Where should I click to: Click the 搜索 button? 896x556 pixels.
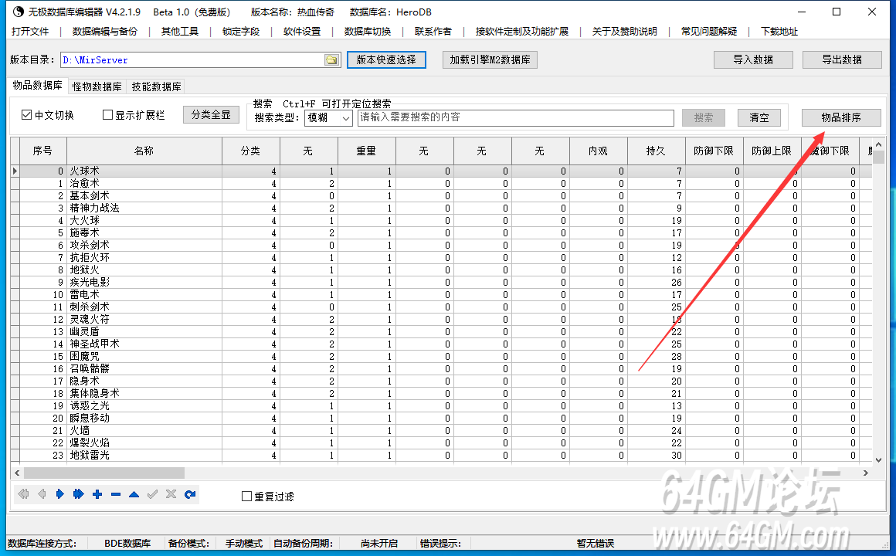(704, 117)
